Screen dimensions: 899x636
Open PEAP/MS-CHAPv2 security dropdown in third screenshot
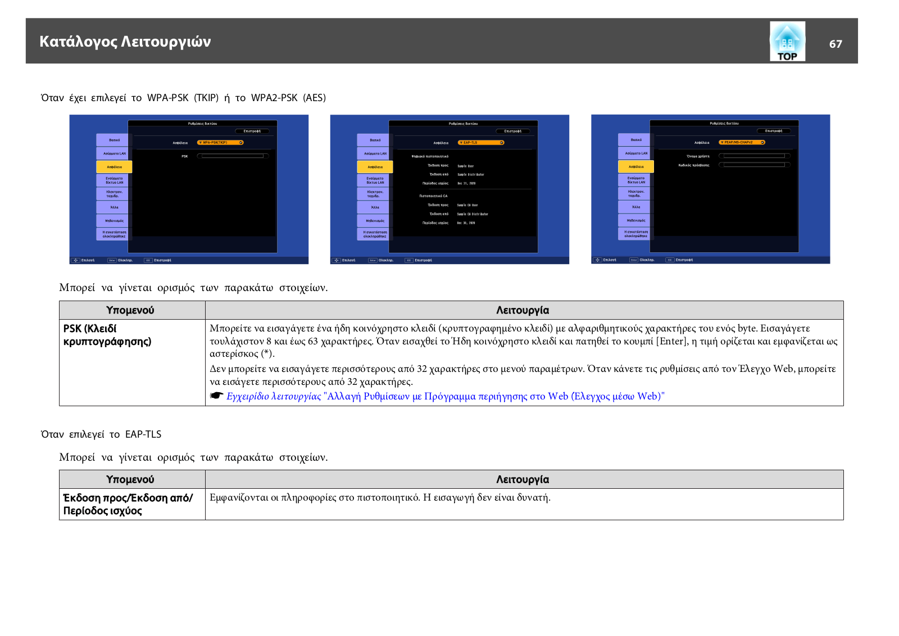point(742,142)
